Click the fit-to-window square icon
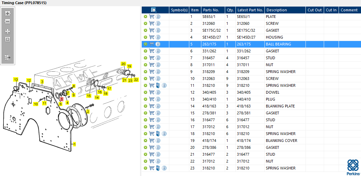Screen dimensions: 361x176 (8, 39)
